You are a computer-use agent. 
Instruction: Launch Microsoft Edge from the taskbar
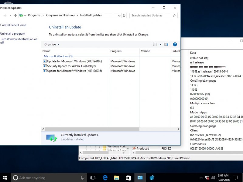(x=105, y=178)
